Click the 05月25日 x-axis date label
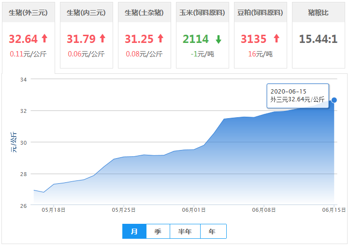 (x=123, y=210)
